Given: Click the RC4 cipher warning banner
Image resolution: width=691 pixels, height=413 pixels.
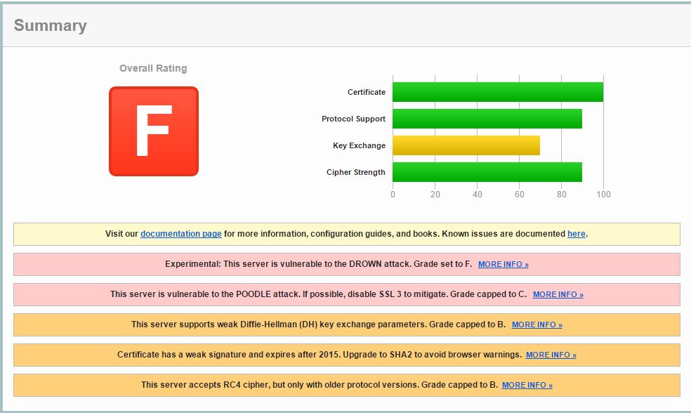Looking at the screenshot, I should coord(281,385).
